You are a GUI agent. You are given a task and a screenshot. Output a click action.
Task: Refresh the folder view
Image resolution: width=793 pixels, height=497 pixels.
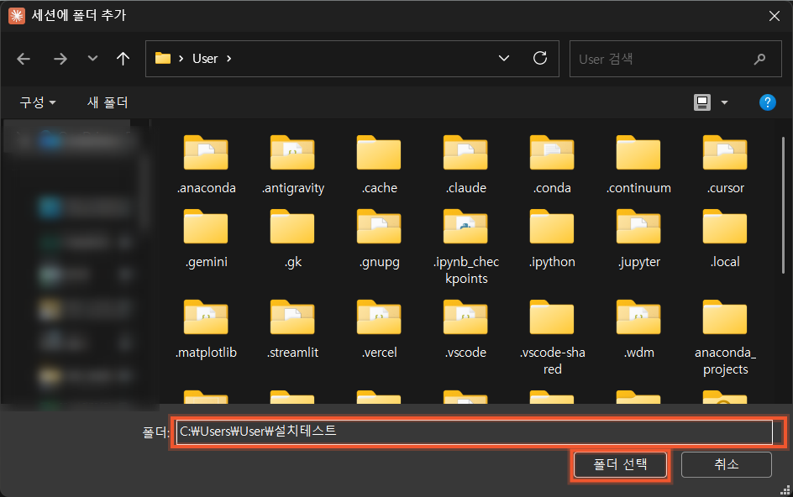[540, 58]
